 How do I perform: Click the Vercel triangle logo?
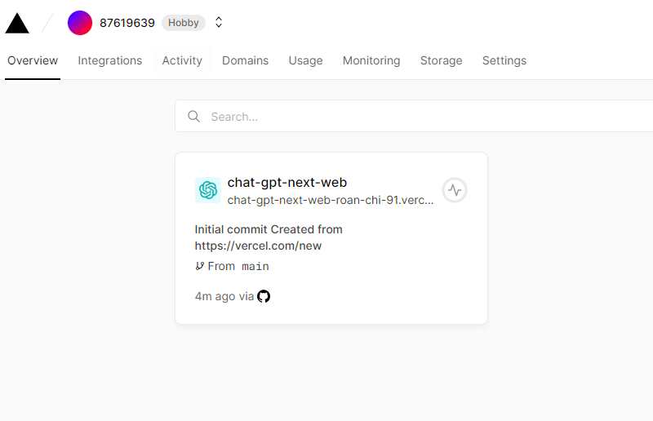point(17,24)
